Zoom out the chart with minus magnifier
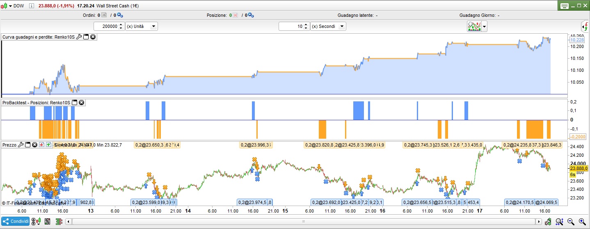 pos(571,222)
